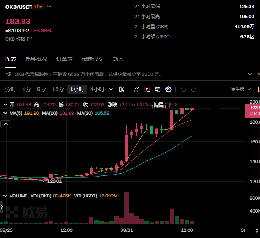Collapse the MA indicator row chevron
This screenshot has height=238, width=260.
(x=5, y=113)
